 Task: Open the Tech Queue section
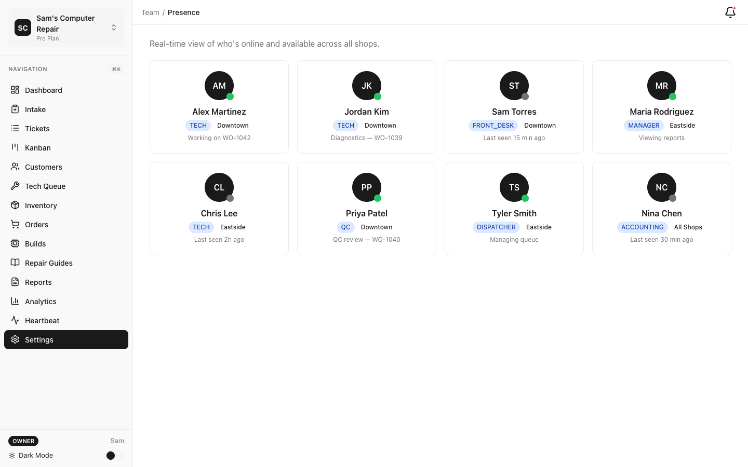(45, 186)
